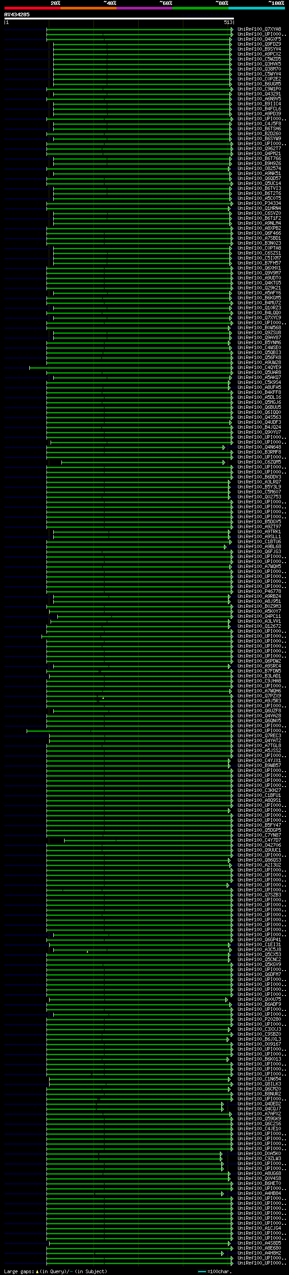This screenshot has height=1275, width=289.
Task: Select the UniRef100_Q38M70 label
Action: tap(259, 69)
